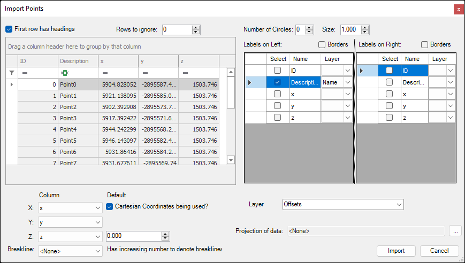The width and height of the screenshot is (465, 263).
Task: Disable Cartesian Coordinates being used checkbox
Action: click(x=110, y=207)
